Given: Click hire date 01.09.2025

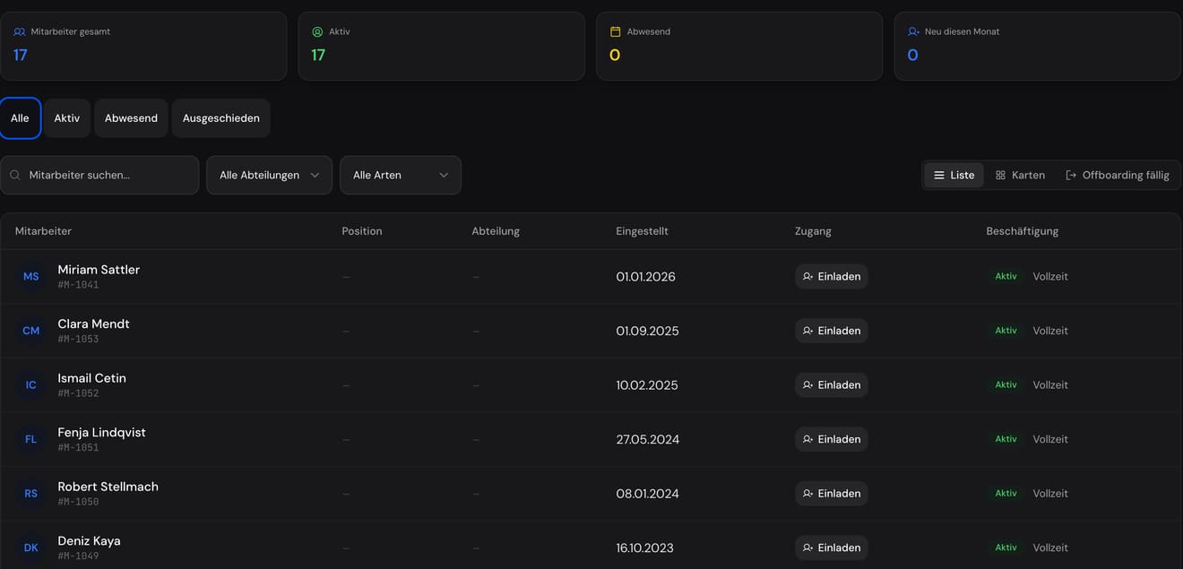Looking at the screenshot, I should [647, 331].
